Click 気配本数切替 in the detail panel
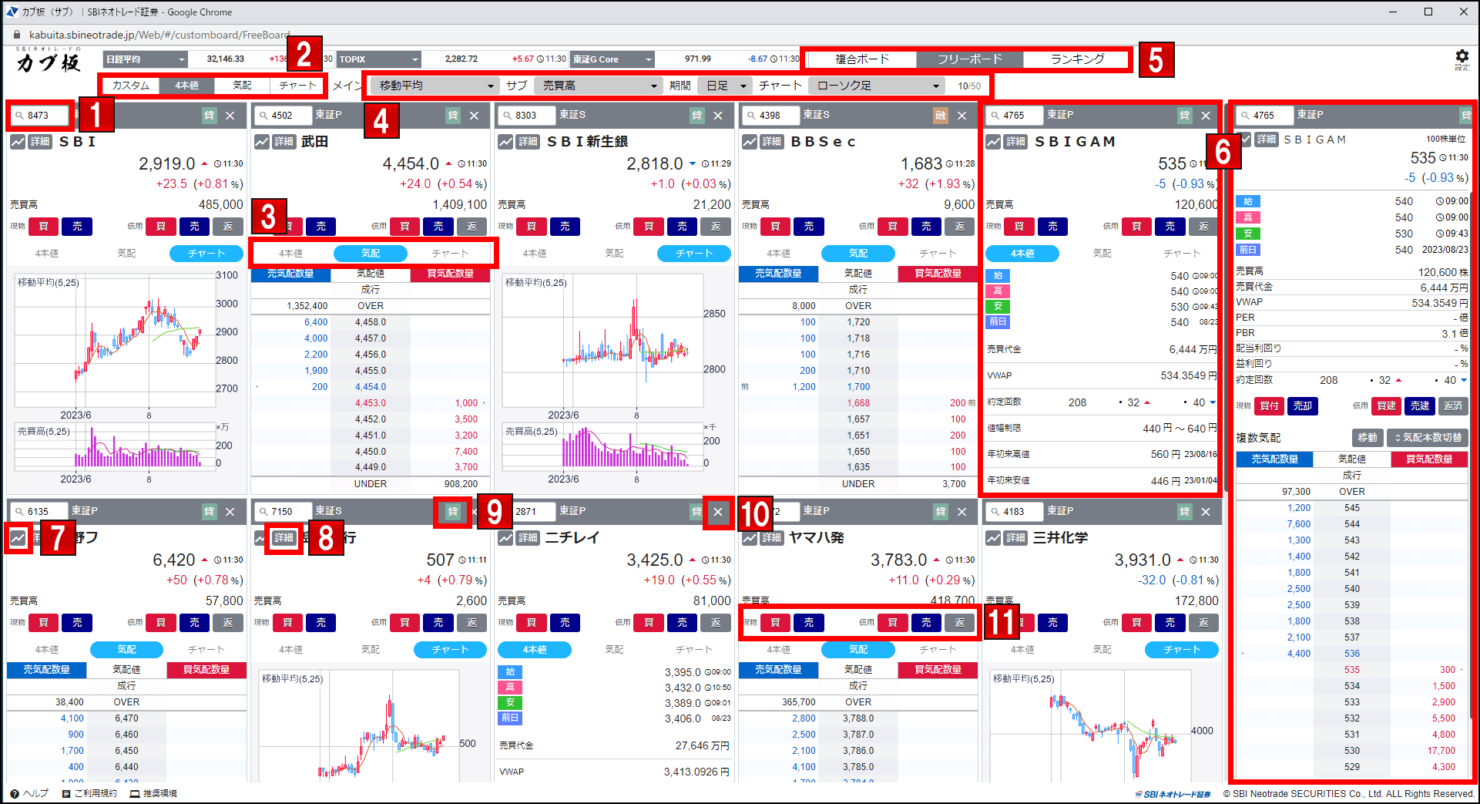Viewport: 1480px width, 804px height. point(1428,438)
